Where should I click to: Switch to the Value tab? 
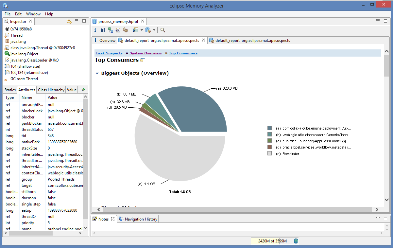click(x=72, y=90)
